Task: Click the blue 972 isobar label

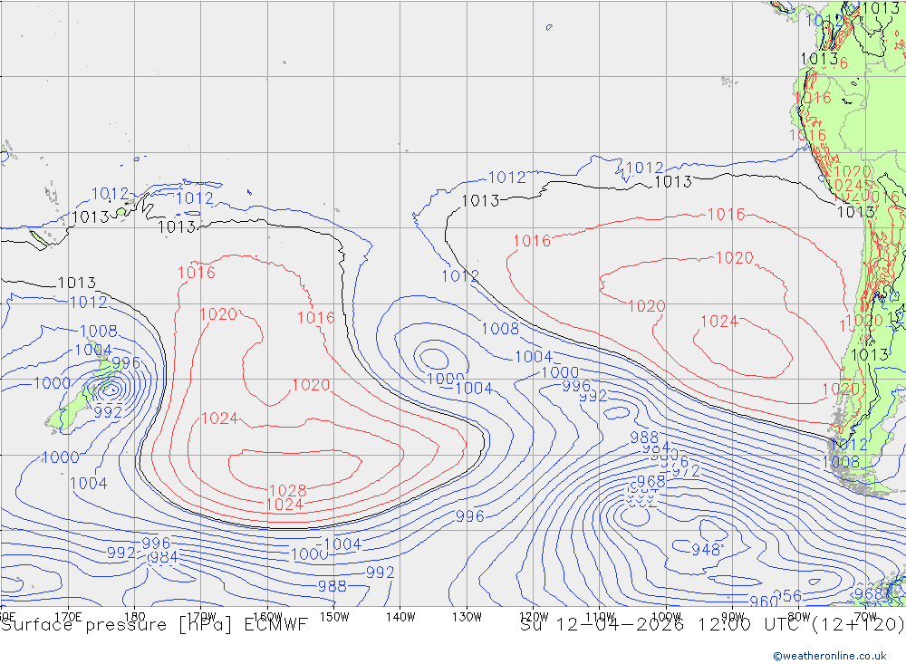Action: (x=687, y=471)
